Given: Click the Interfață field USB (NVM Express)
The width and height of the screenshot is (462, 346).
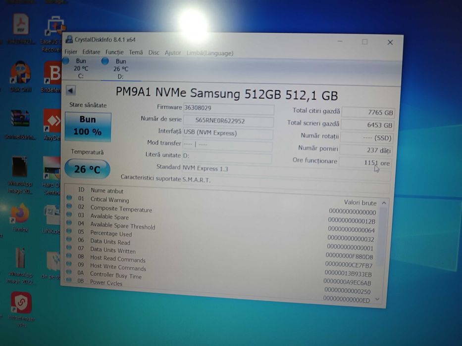Looking at the screenshot, I should click(x=228, y=133).
